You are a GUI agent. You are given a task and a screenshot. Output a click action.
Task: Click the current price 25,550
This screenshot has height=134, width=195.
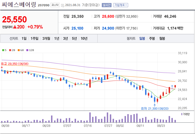point(14,19)
